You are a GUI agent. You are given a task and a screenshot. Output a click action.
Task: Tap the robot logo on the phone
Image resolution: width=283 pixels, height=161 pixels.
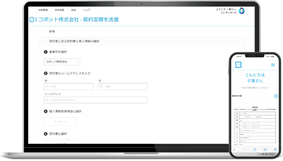[x=238, y=65]
